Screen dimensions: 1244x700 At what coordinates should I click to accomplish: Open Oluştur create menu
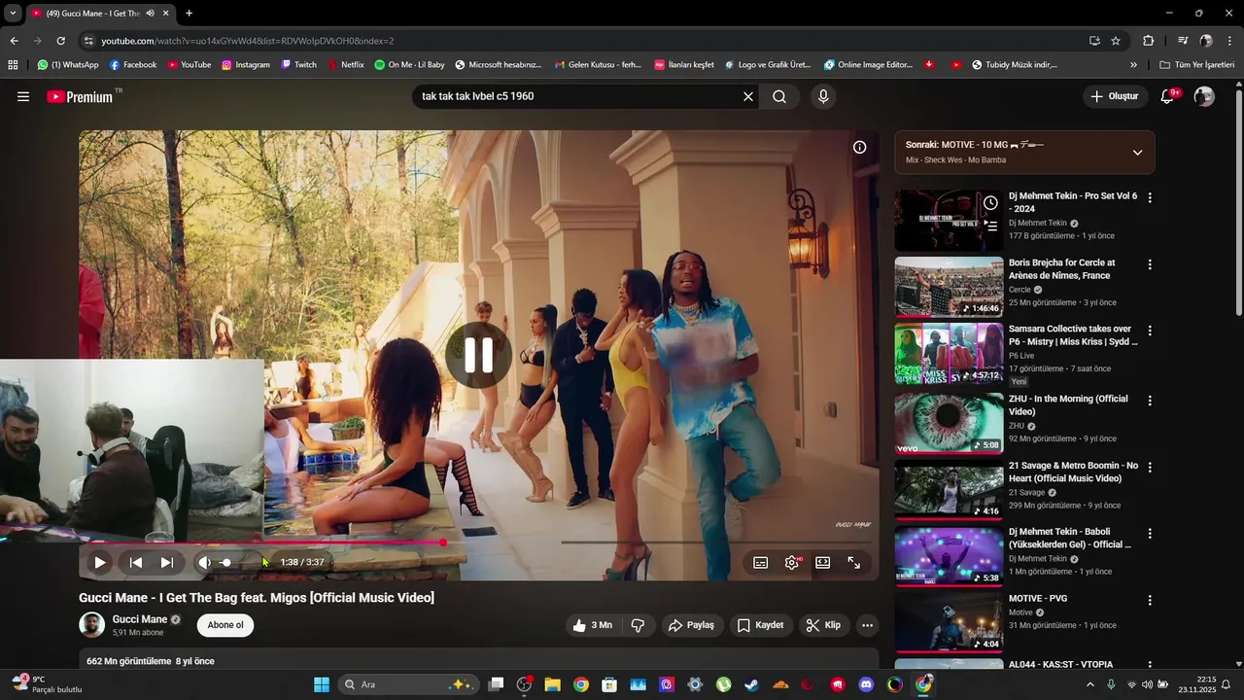coord(1114,96)
